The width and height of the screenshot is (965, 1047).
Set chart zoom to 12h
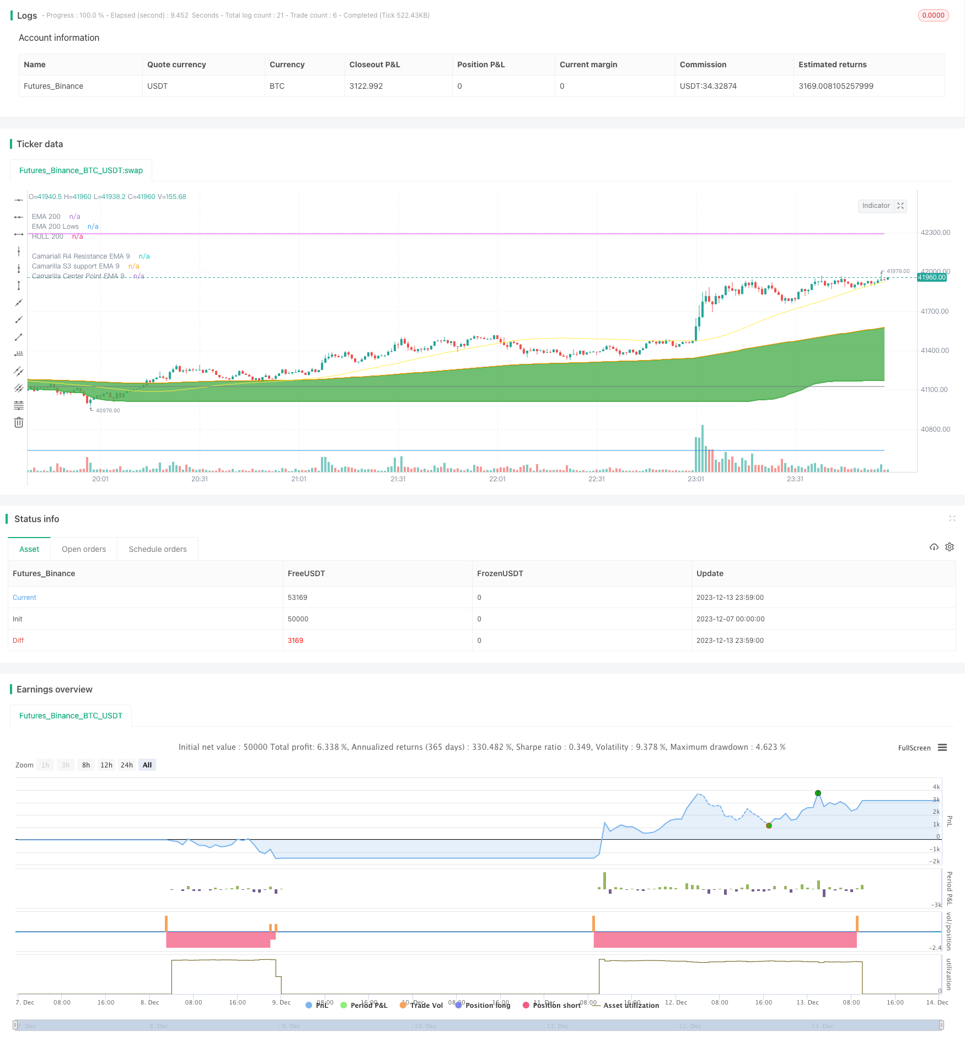coord(106,765)
